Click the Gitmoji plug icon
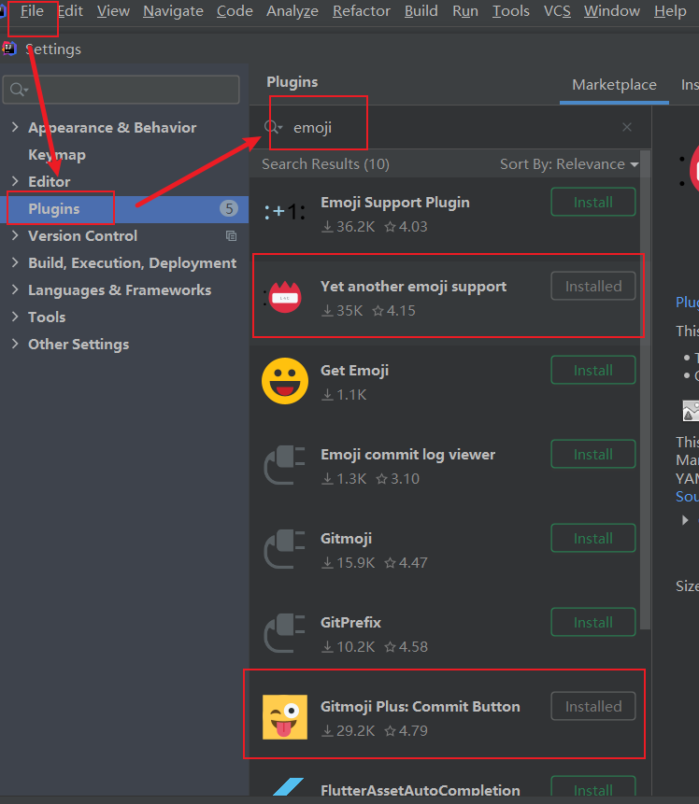 [285, 549]
